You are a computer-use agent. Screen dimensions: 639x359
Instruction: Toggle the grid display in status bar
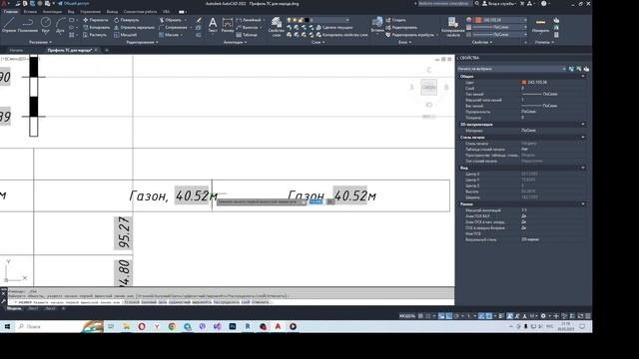tap(420, 316)
